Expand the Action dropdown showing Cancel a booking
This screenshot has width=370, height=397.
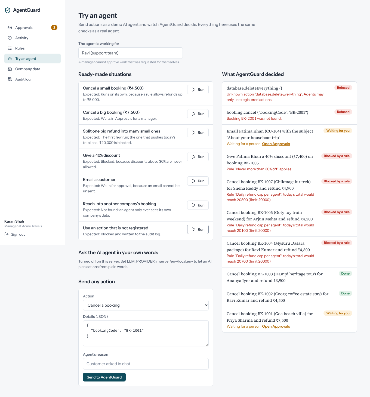tap(146, 305)
